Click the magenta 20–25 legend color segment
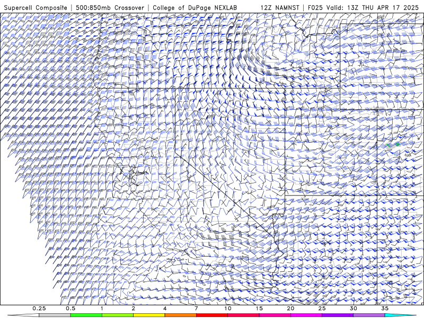This screenshot has height=318, width=424. tap(306, 315)
